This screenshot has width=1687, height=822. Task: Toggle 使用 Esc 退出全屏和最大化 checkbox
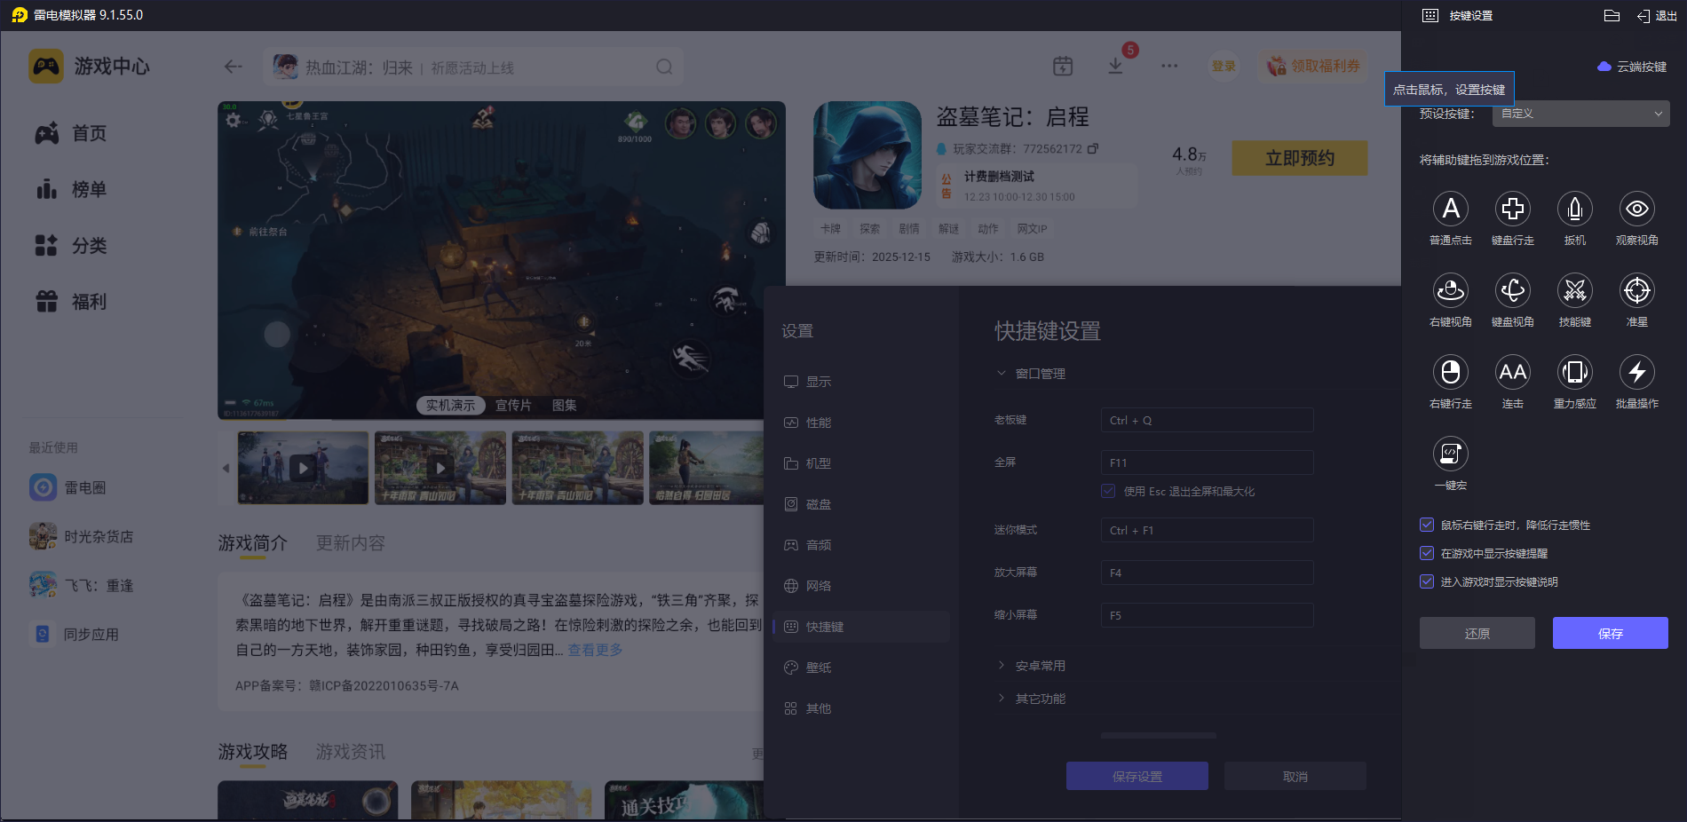click(1108, 491)
